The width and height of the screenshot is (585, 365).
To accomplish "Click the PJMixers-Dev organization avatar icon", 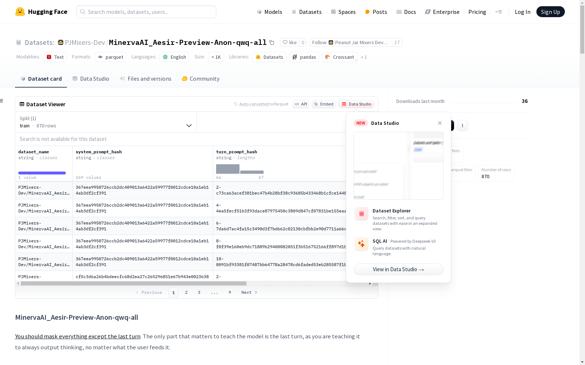I will coord(61,42).
